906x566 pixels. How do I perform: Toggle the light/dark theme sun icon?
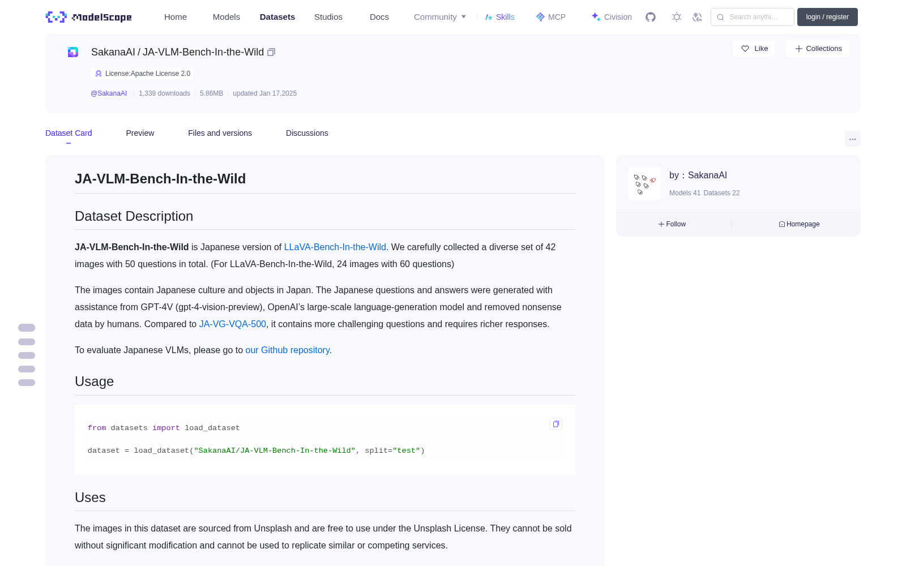tap(677, 17)
